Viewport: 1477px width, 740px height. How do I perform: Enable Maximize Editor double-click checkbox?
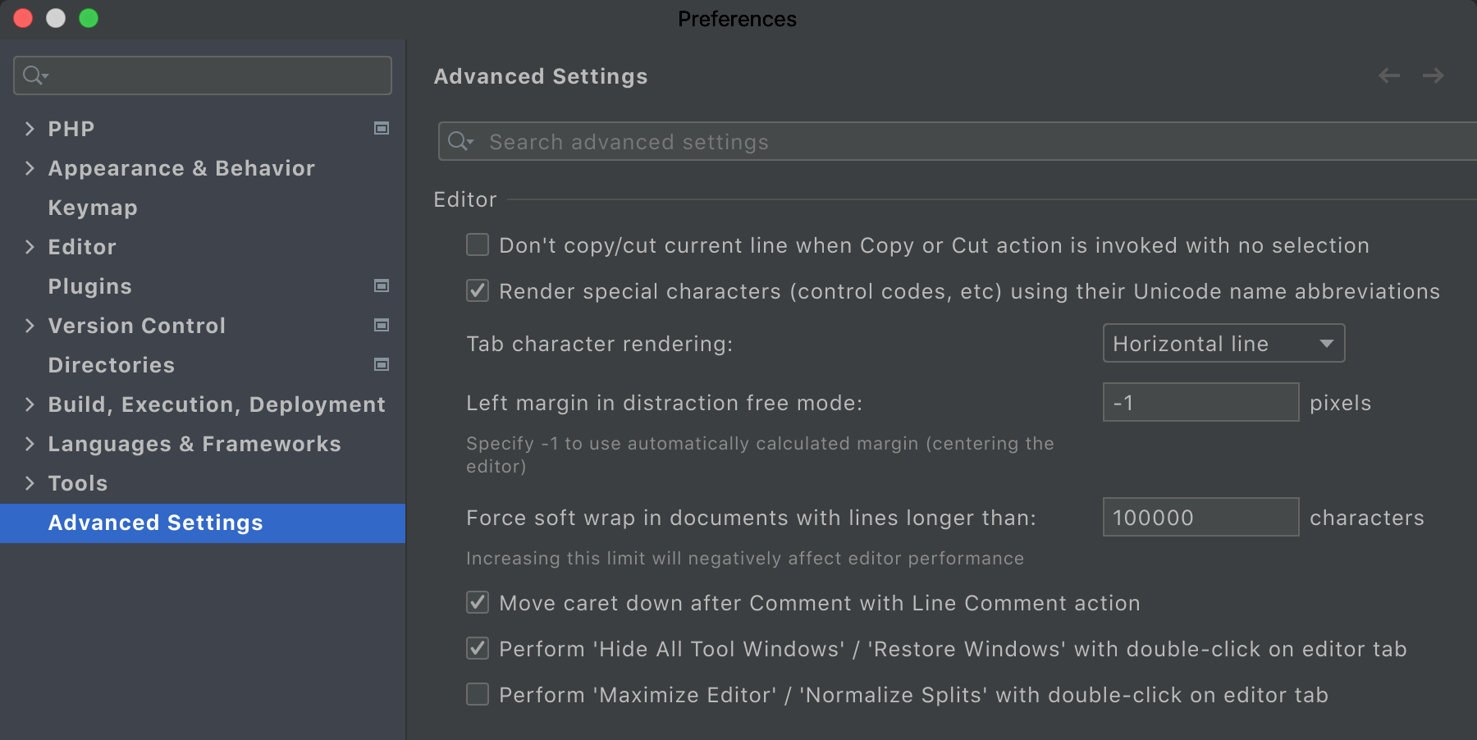pyautogui.click(x=478, y=694)
